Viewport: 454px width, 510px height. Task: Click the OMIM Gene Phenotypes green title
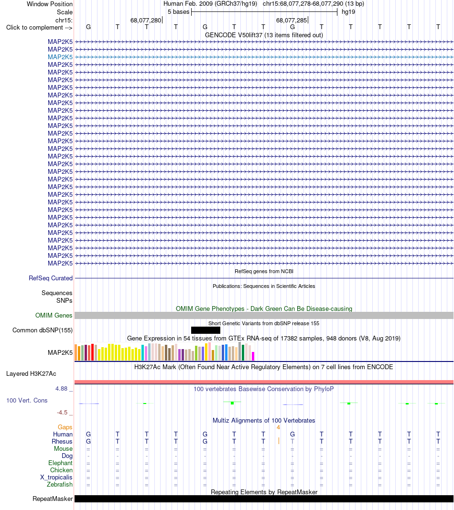coord(264,308)
